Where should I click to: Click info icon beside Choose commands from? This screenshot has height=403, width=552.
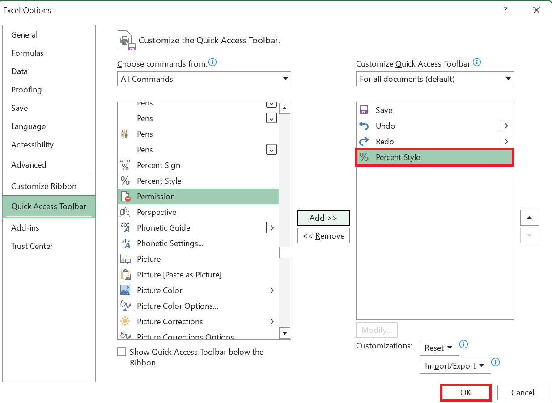[212, 63]
